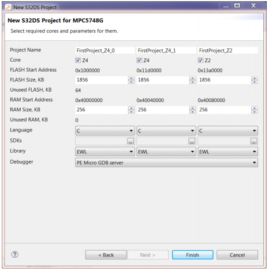Browse SDKs for FirstProject_Z2

click(x=254, y=141)
